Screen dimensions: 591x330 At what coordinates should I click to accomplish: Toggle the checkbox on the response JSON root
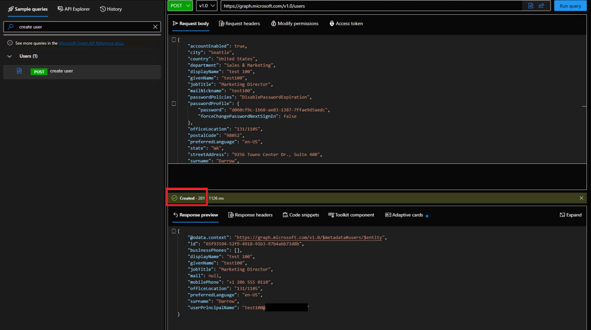tap(174, 231)
